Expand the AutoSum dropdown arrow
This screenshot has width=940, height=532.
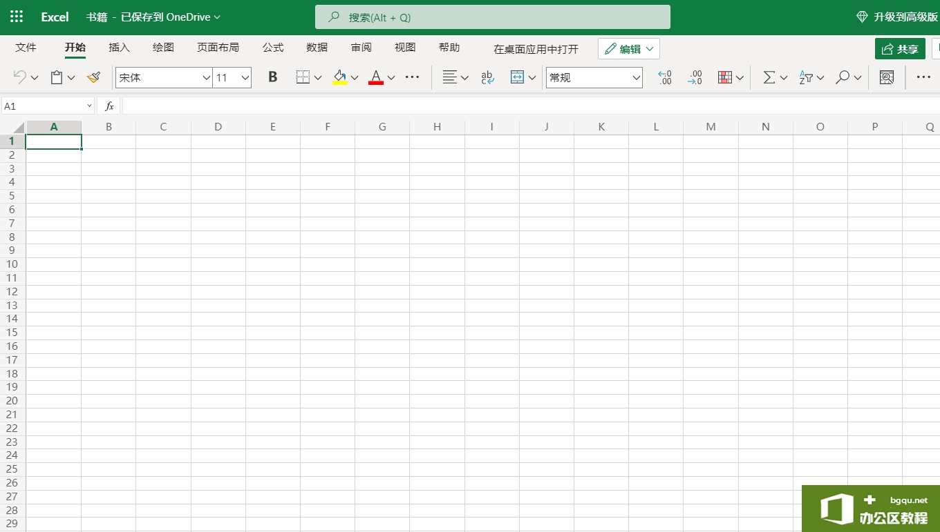pyautogui.click(x=784, y=78)
